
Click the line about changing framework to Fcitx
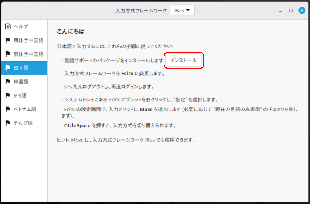pyautogui.click(x=113, y=74)
